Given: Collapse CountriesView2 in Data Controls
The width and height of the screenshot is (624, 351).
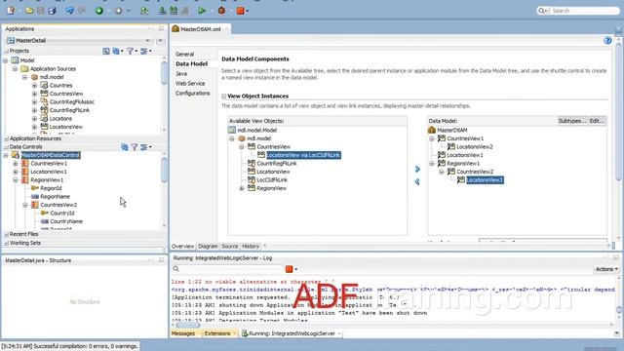Looking at the screenshot, I should (25, 205).
